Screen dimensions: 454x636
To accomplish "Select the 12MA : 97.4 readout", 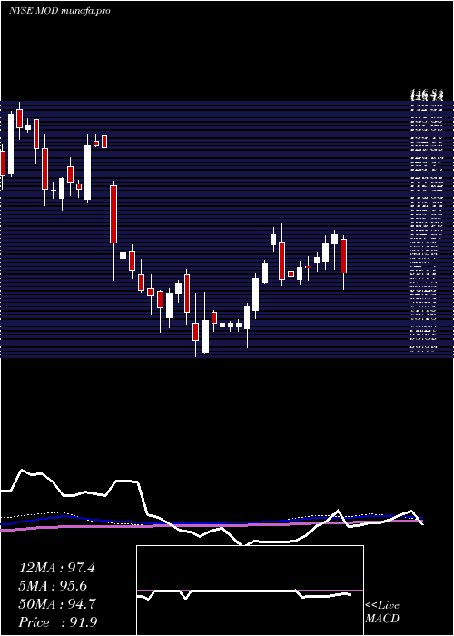I will pos(56,568).
